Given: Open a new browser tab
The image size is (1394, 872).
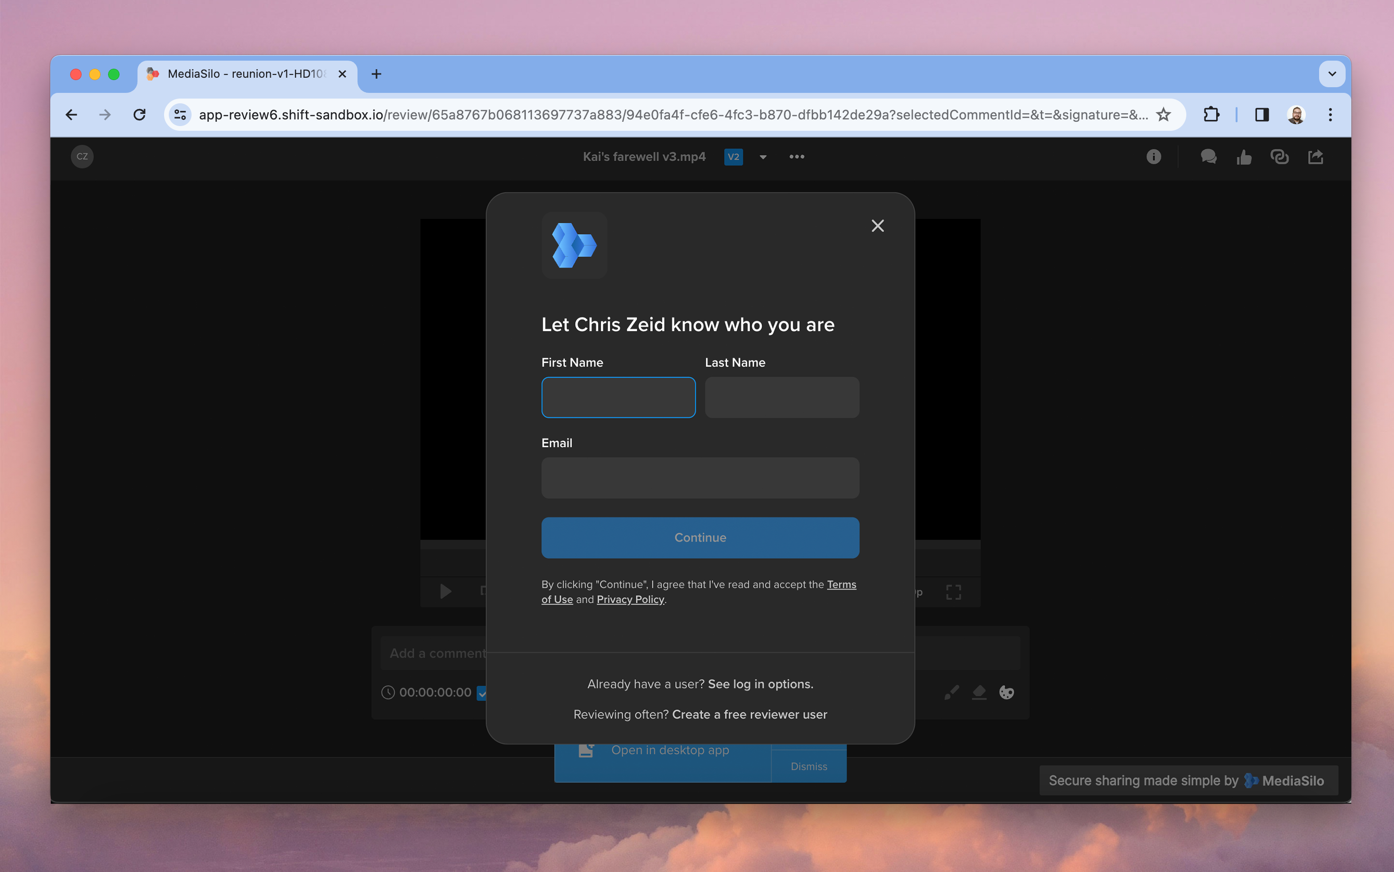Looking at the screenshot, I should pyautogui.click(x=376, y=74).
